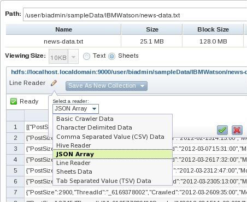The height and width of the screenshot is (202, 247).
Task: Click the hdfs://localhost.localdomain:9000 path link
Action: [x=129, y=72]
